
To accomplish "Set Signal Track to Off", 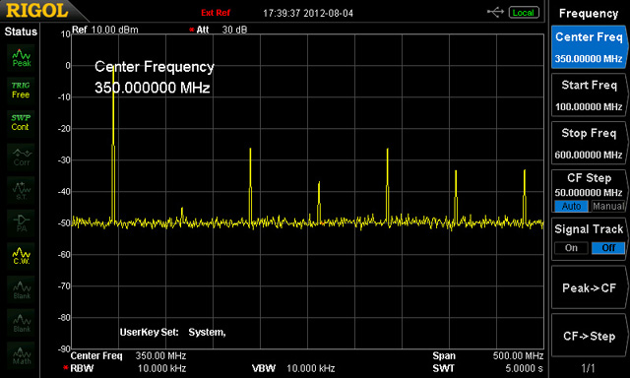I will (608, 248).
